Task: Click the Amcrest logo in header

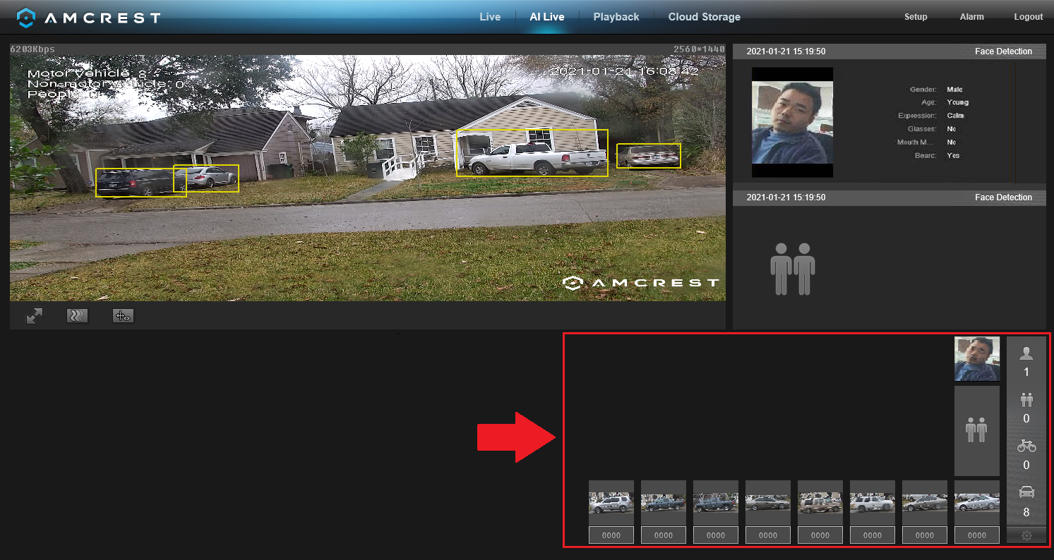Action: tap(89, 18)
